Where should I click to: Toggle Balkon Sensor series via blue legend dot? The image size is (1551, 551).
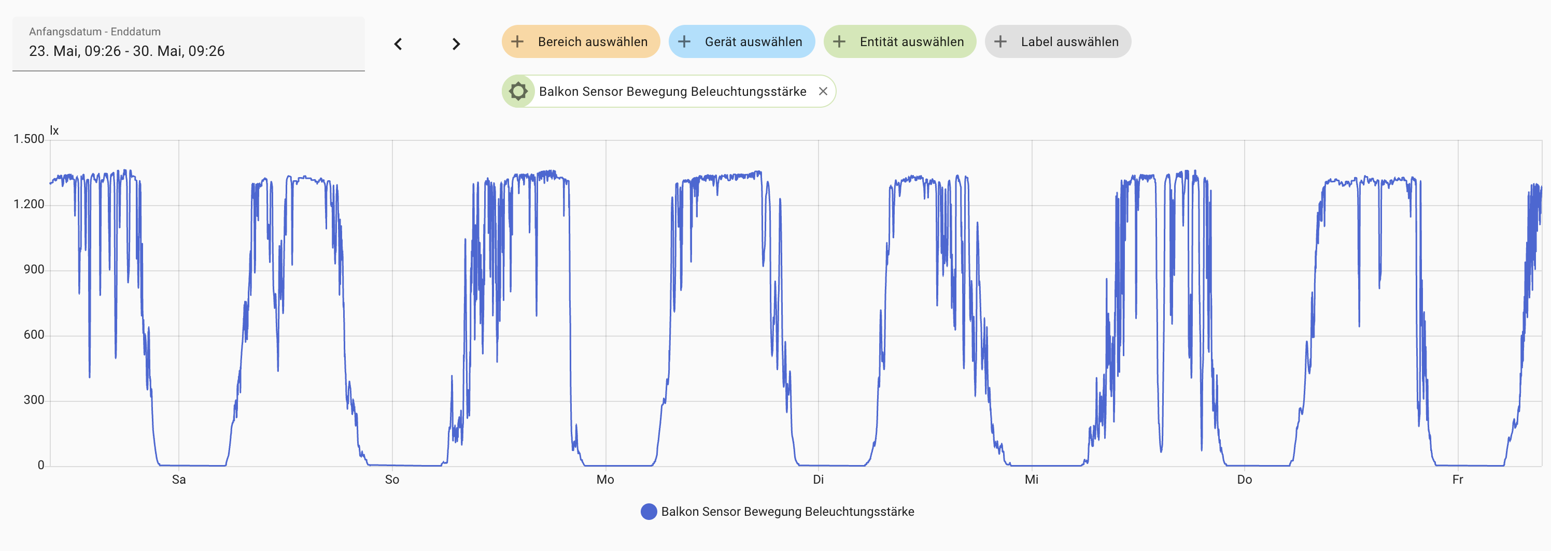point(648,512)
